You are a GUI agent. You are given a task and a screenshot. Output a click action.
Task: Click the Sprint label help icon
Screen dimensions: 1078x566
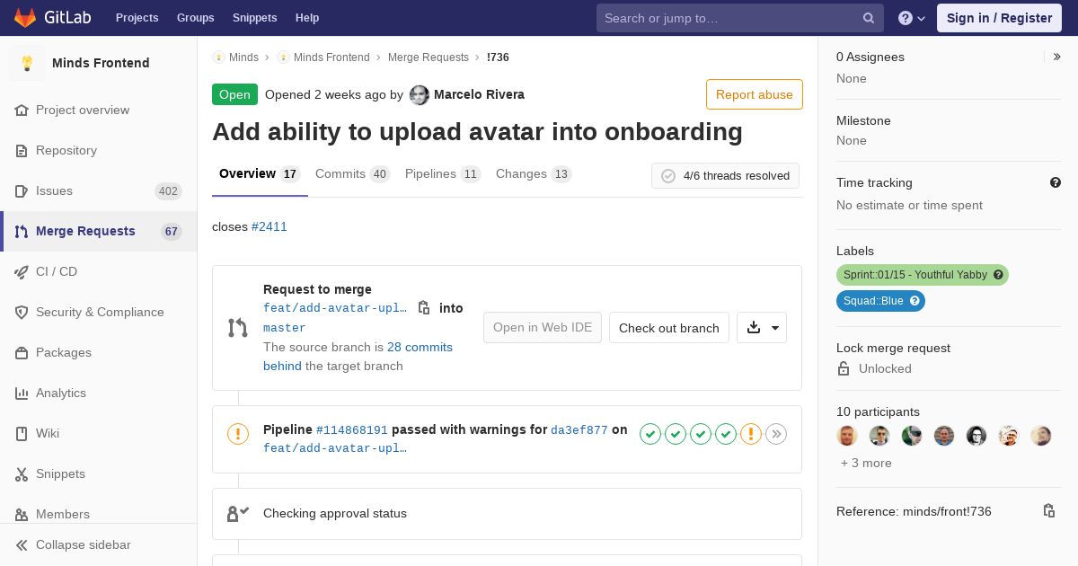coord(998,275)
